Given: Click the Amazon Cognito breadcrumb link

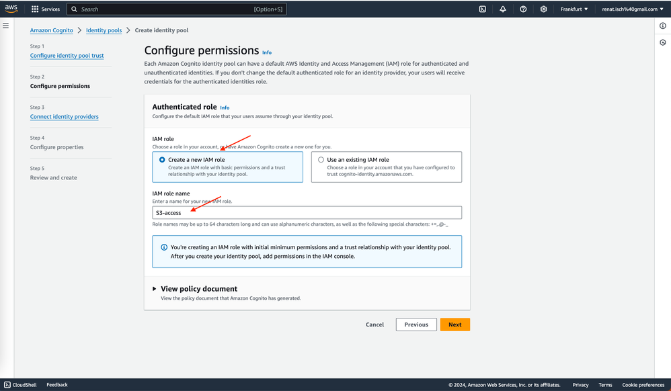Looking at the screenshot, I should click(x=51, y=30).
